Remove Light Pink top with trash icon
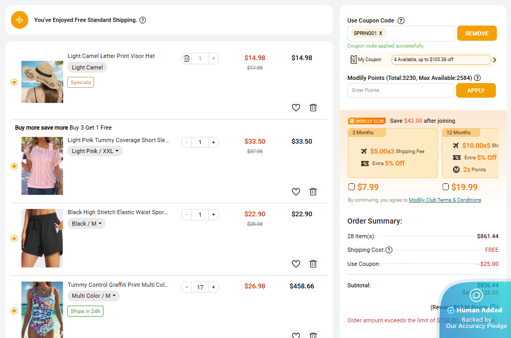Viewport: 511px width, 338px height. [x=313, y=192]
